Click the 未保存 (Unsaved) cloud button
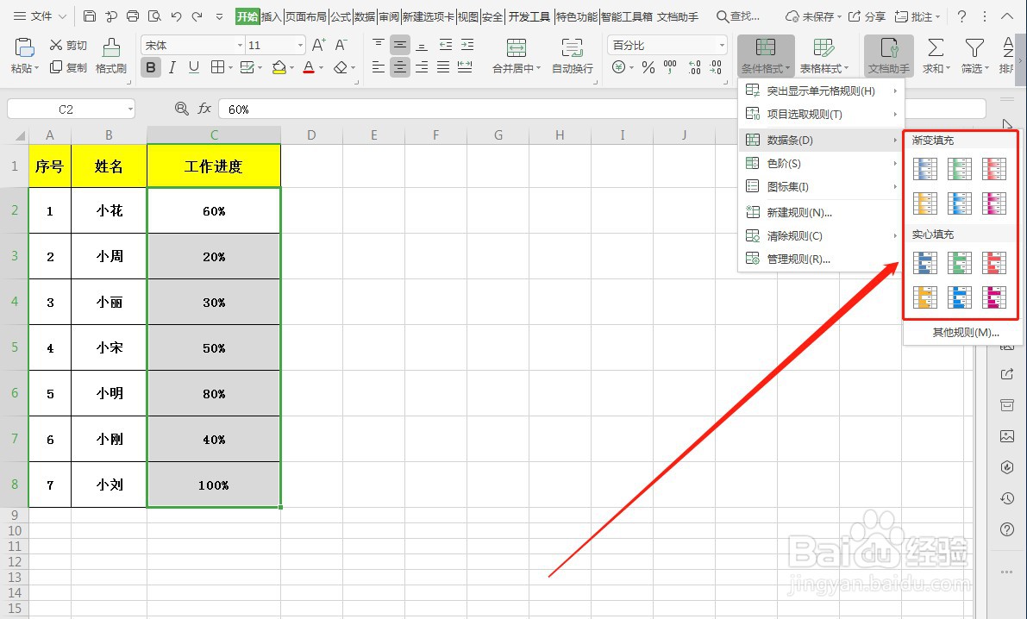 click(x=813, y=16)
